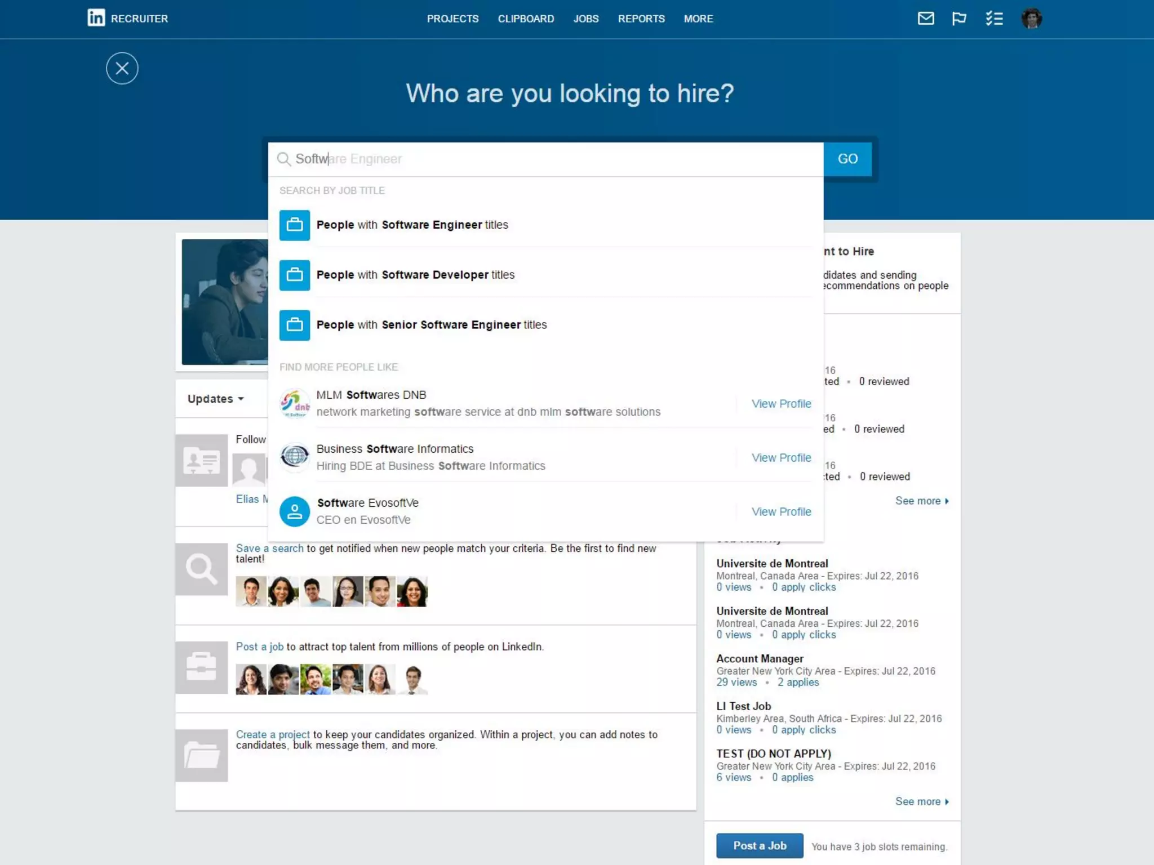Image resolution: width=1154 pixels, height=865 pixels.
Task: Close the search overlay with X button
Action: (122, 68)
